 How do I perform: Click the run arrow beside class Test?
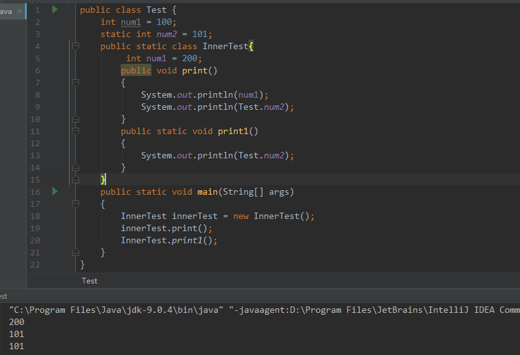click(55, 10)
